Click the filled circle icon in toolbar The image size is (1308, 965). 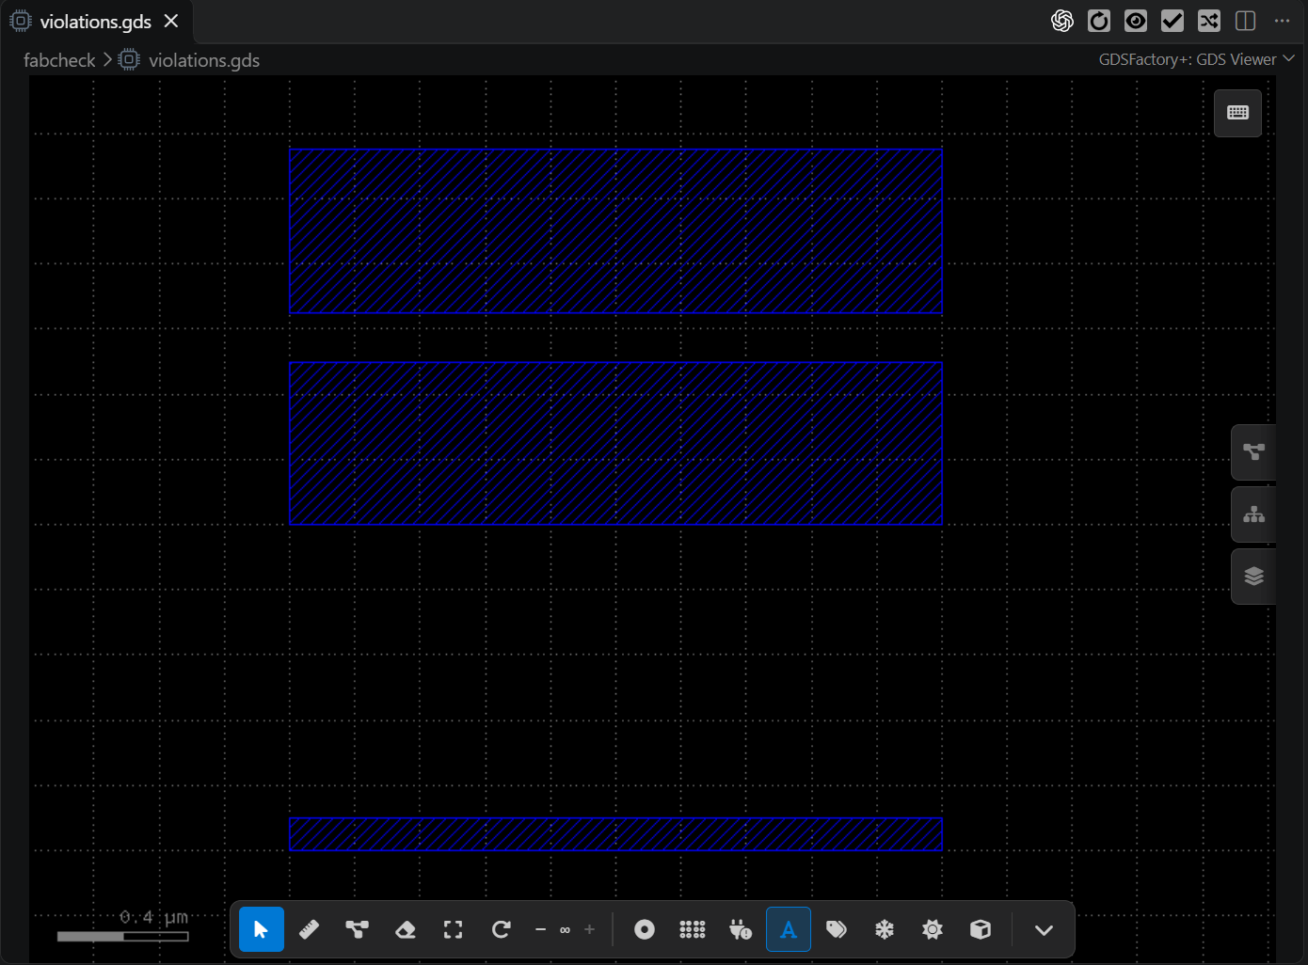[645, 929]
